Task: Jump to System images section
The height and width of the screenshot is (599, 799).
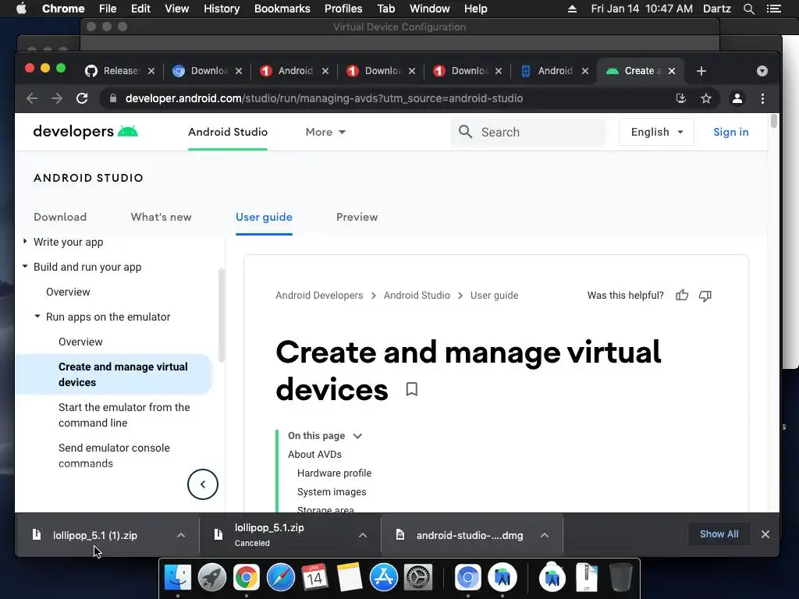Action: [x=332, y=492]
